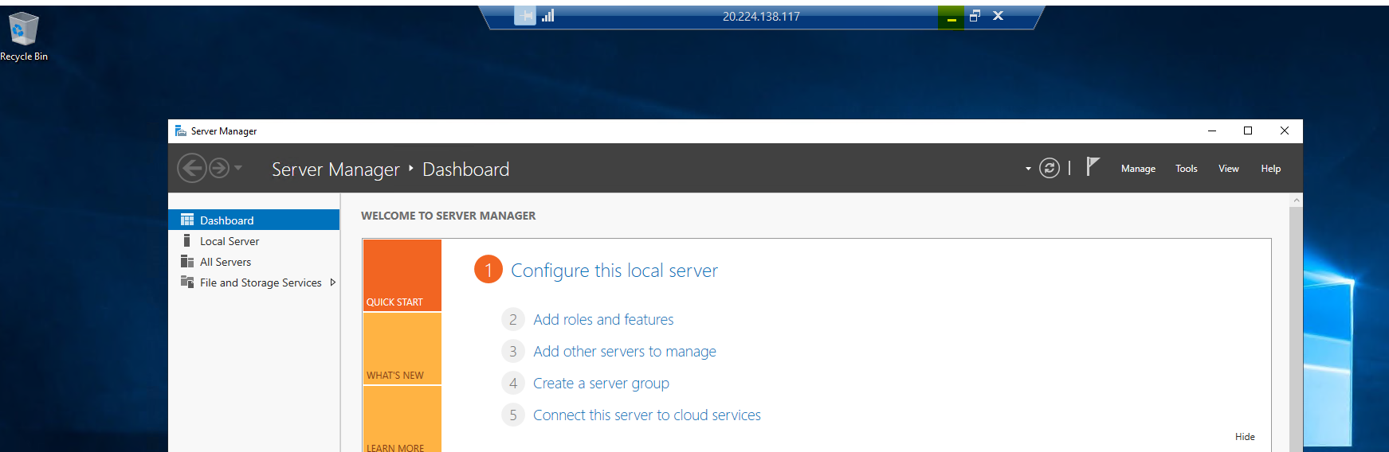This screenshot has width=1389, height=452.
Task: Click the dashboard vertical scrollbar thumb
Action: [x=1297, y=329]
